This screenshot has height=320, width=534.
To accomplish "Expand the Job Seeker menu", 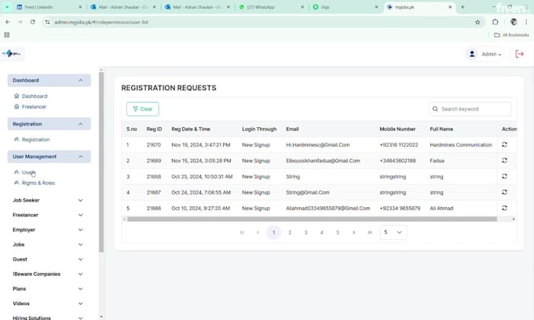I will point(48,200).
